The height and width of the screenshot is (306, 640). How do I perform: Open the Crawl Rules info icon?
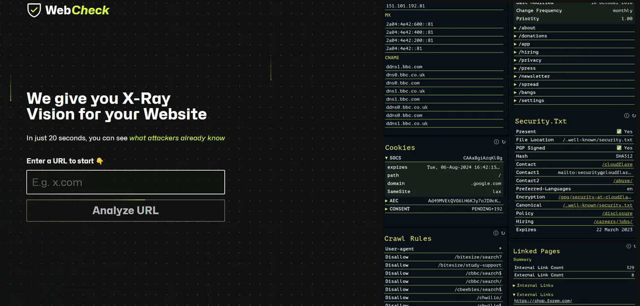(496, 233)
